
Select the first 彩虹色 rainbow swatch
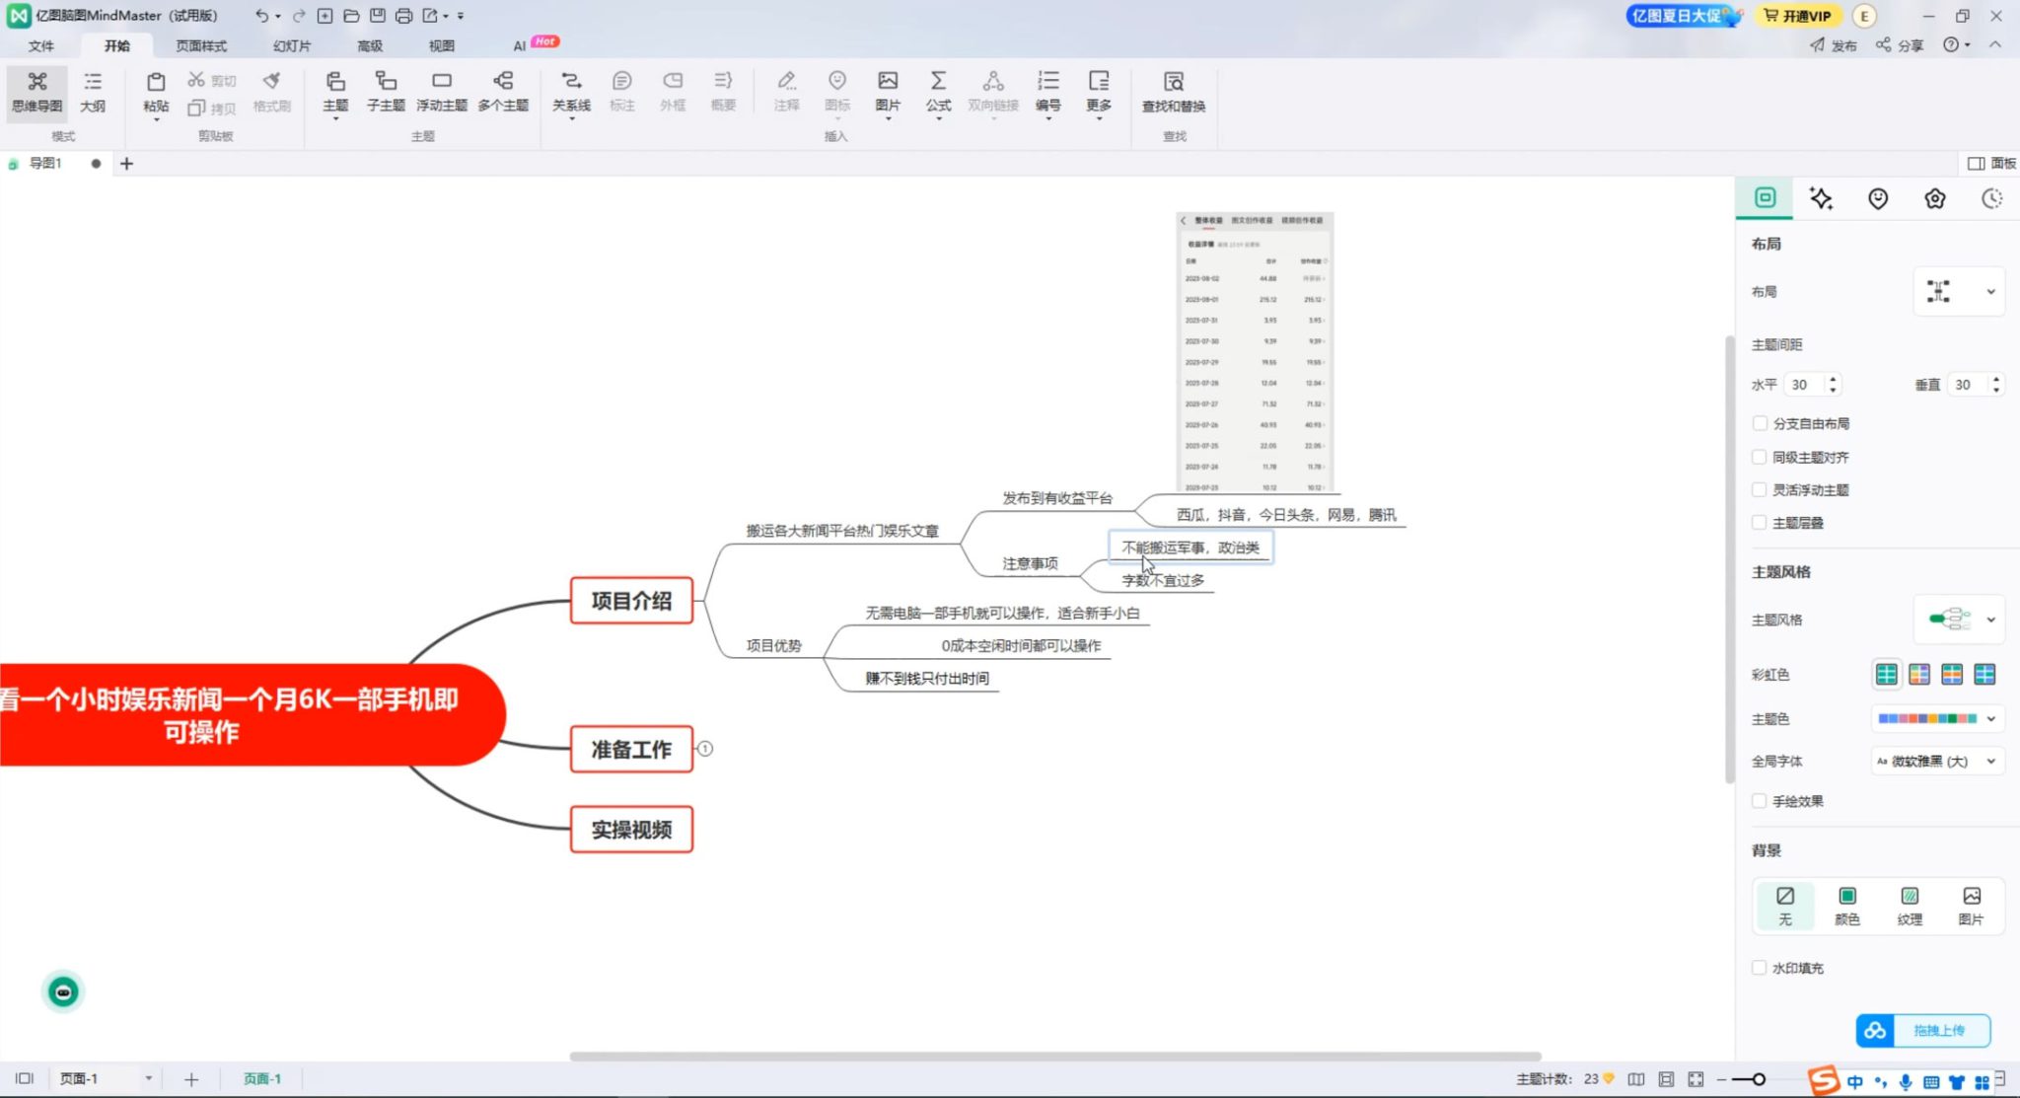[x=1886, y=674]
